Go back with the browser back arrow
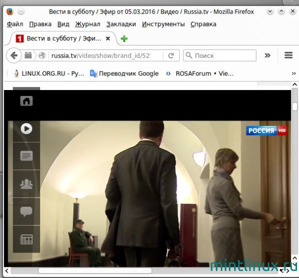This screenshot has height=278, width=299. pyautogui.click(x=14, y=55)
